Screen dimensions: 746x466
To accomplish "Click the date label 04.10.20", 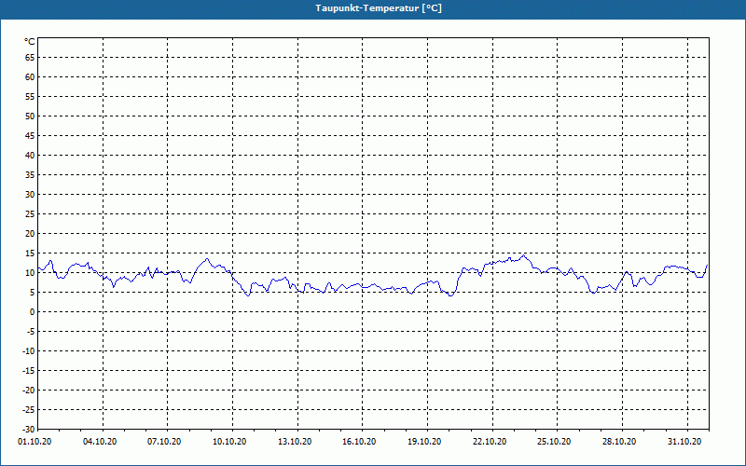I will pos(100,442).
